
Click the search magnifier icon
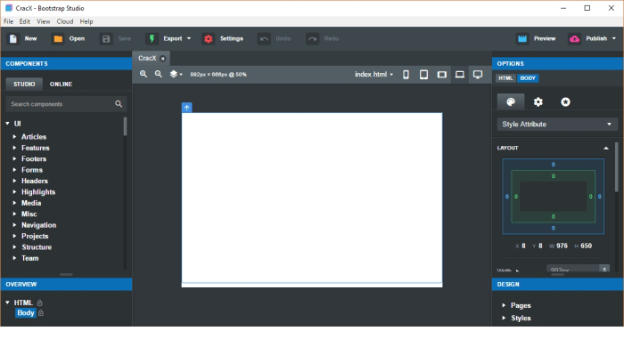click(119, 104)
